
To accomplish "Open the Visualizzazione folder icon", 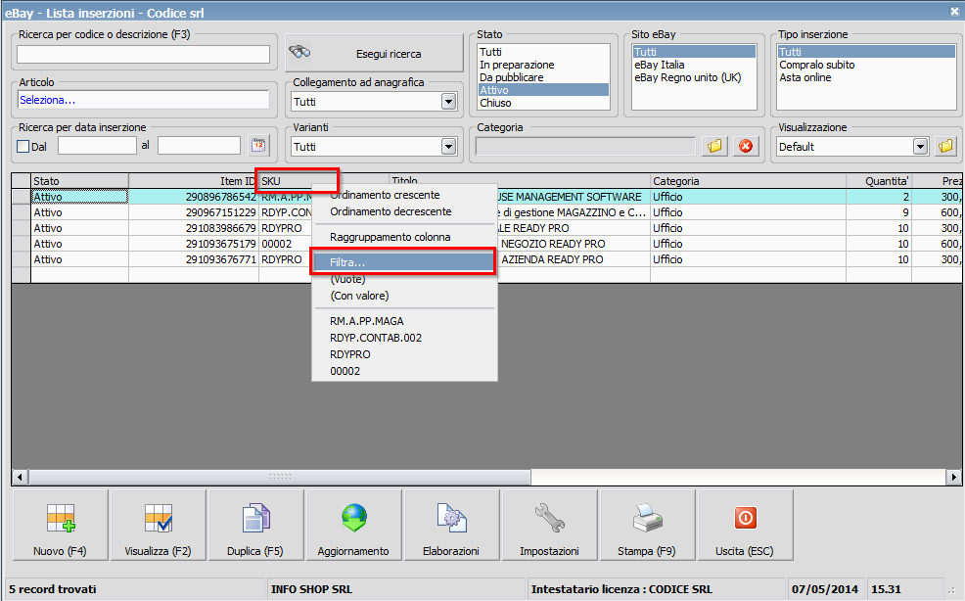I will coord(945,146).
